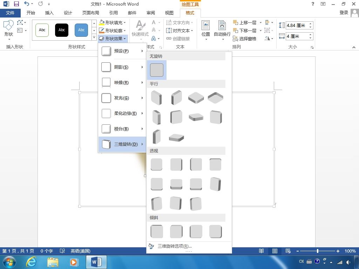The image size is (359, 269).
Task: Click the Sign in (登录) link
Action: click(x=344, y=13)
